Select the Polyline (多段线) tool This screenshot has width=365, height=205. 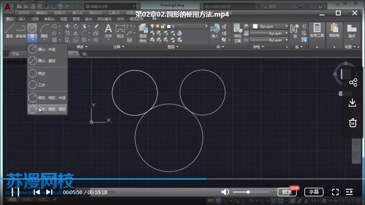21,30
